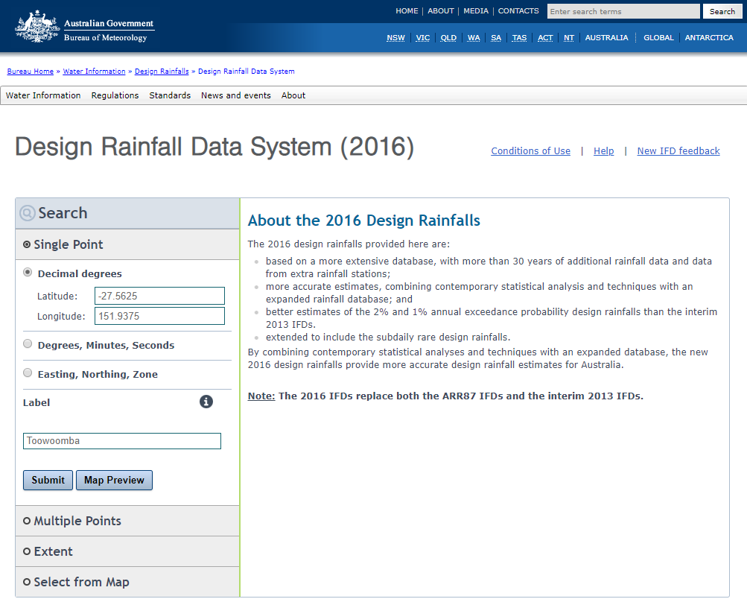Click the Design Rainfall Data System (2016) title
747x599 pixels.
tap(214, 146)
